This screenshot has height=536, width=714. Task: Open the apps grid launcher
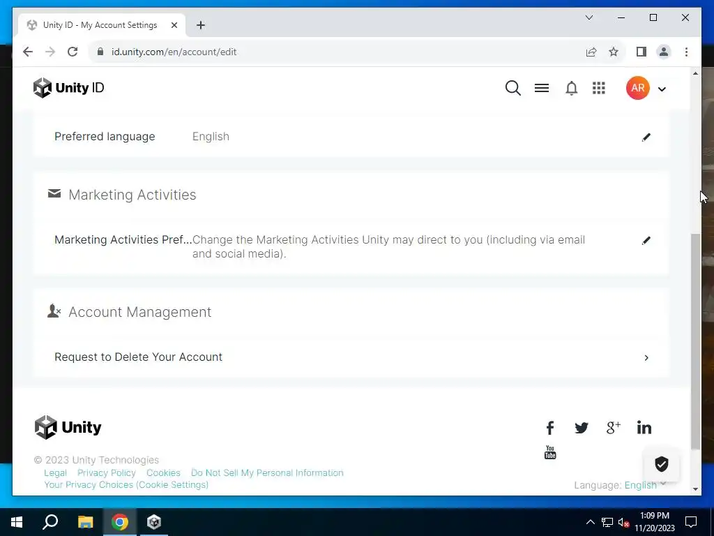pyautogui.click(x=599, y=88)
